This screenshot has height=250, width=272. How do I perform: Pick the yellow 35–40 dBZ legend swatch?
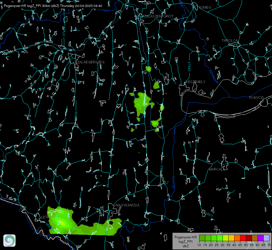click(x=231, y=238)
